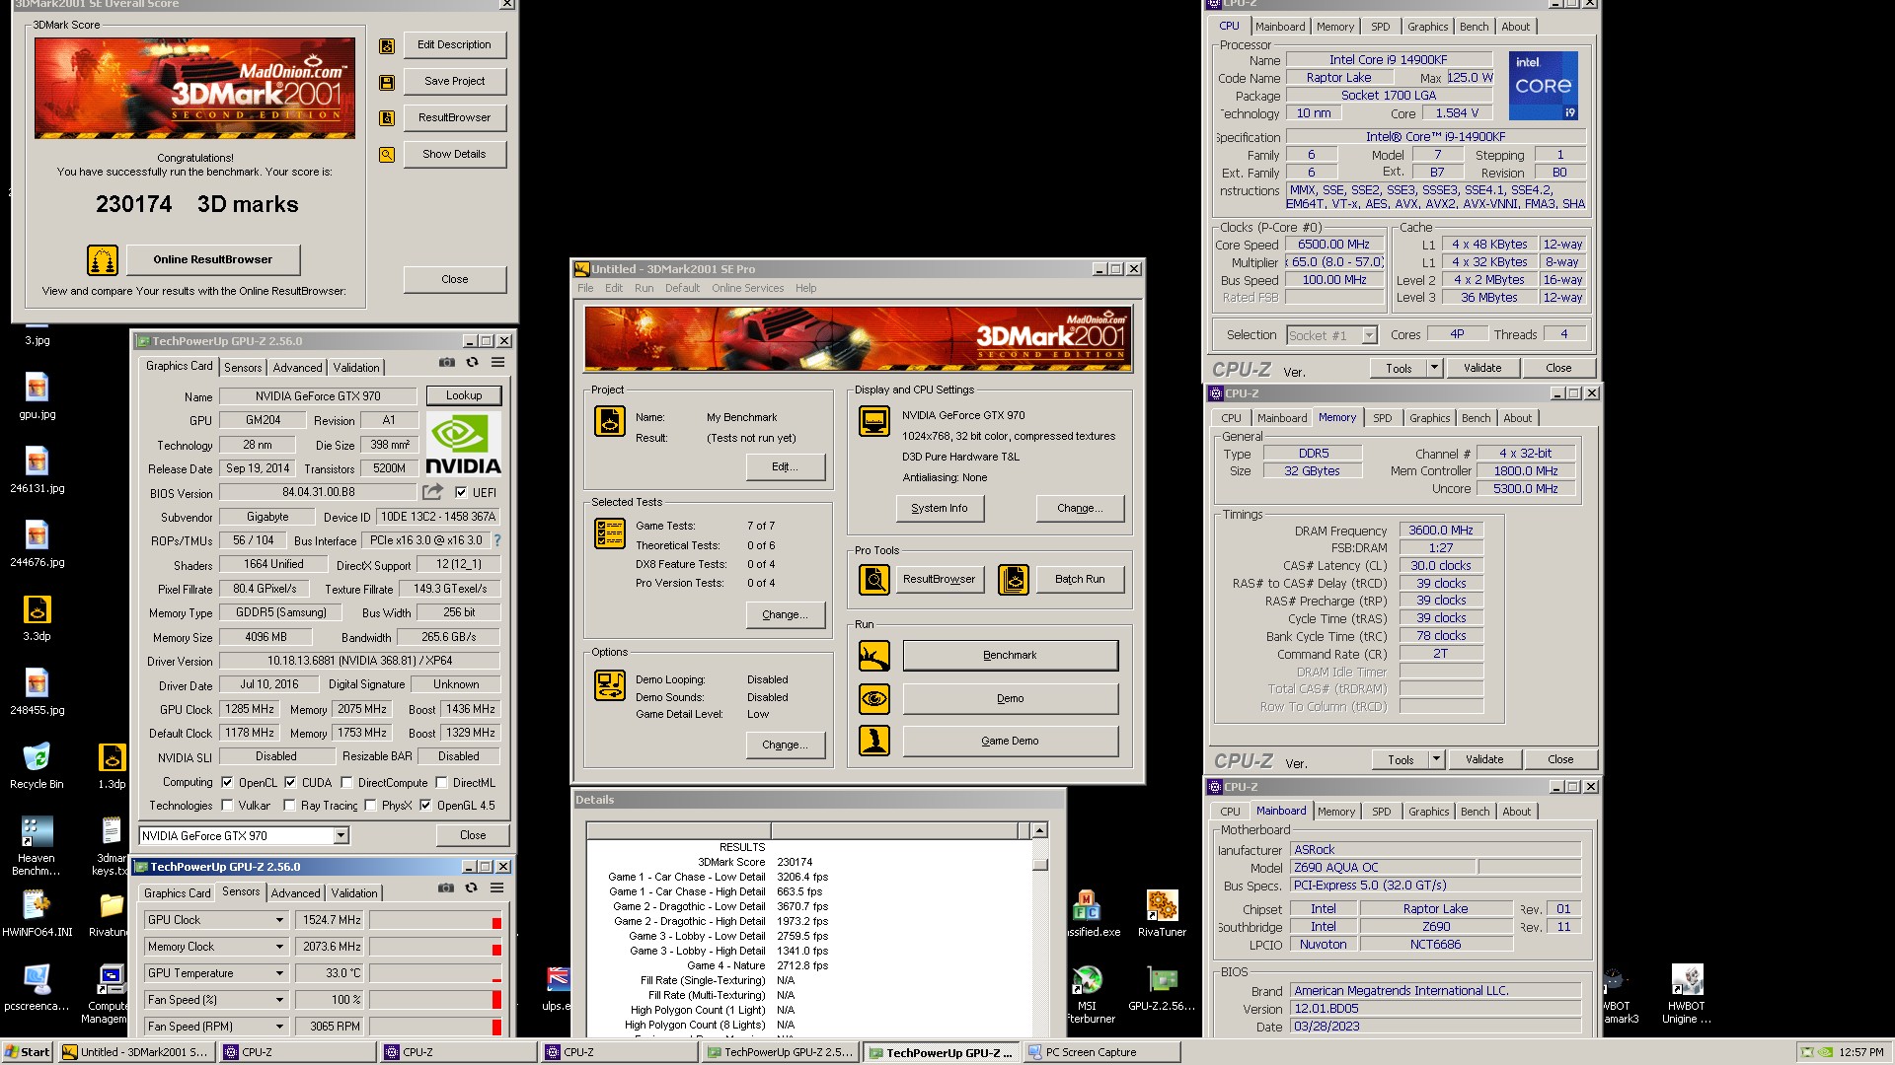Switch to Sensors tab in upper GPU-Z
1895x1065 pixels.
click(x=243, y=367)
